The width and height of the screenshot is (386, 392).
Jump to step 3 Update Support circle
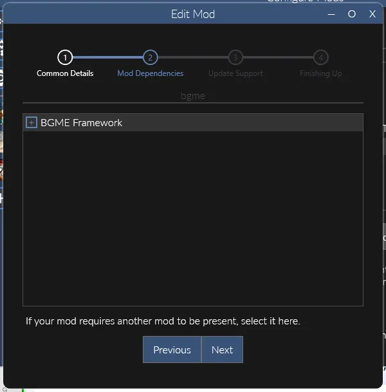point(235,57)
